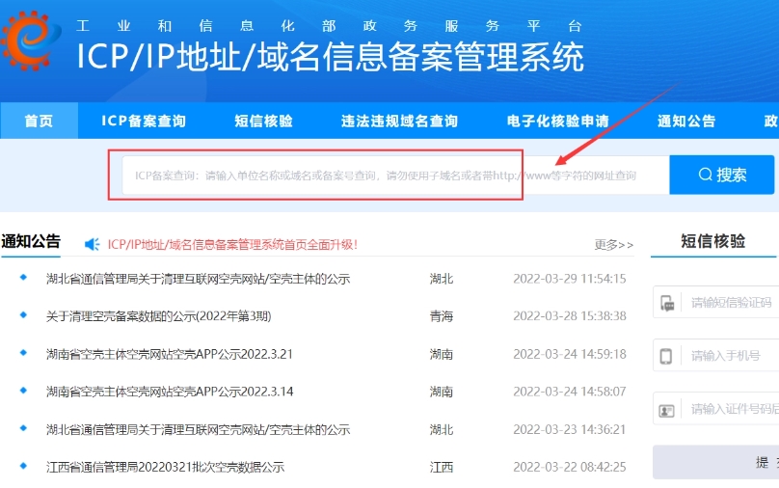The height and width of the screenshot is (488, 779).
Task: Open the ICP备案查询 menu item
Action: tap(144, 122)
